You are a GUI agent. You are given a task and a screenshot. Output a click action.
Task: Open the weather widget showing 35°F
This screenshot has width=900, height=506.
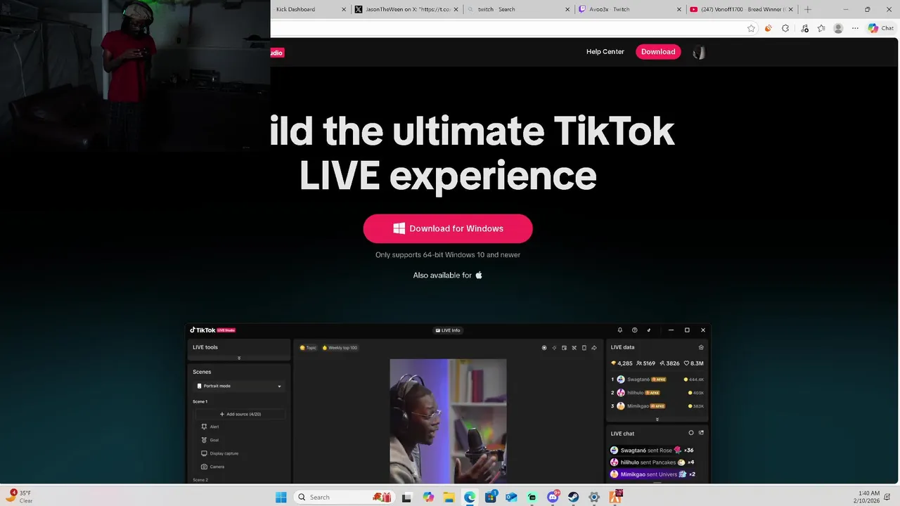(x=20, y=497)
